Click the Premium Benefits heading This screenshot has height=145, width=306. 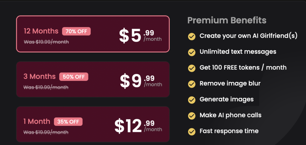pos(227,20)
